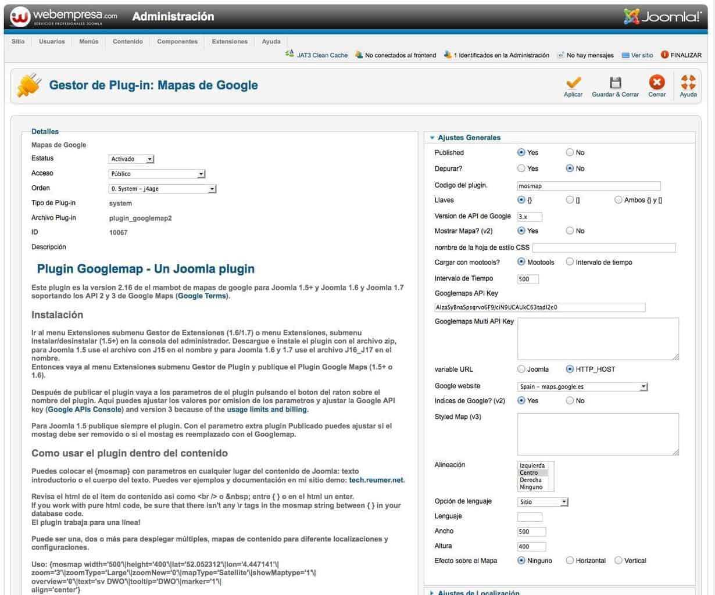The width and height of the screenshot is (715, 595).
Task: Click the Ancho width field
Action: click(x=531, y=531)
